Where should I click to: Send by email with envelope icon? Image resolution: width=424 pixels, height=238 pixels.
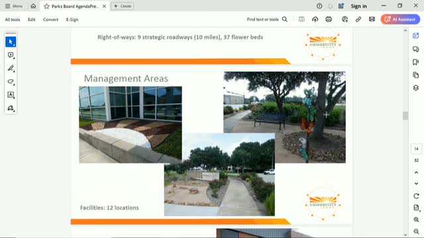[x=372, y=19]
